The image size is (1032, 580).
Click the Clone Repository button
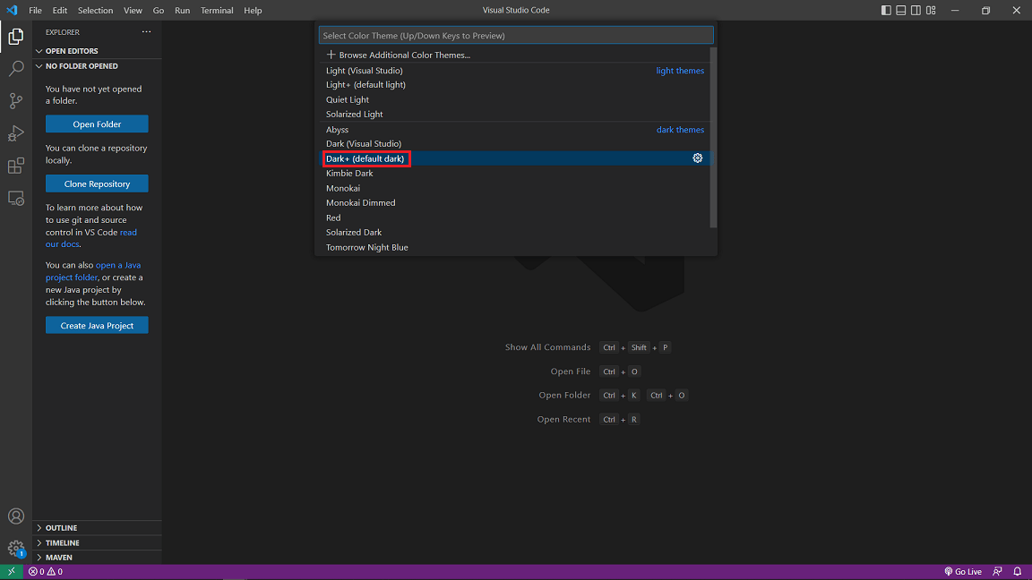pos(97,183)
